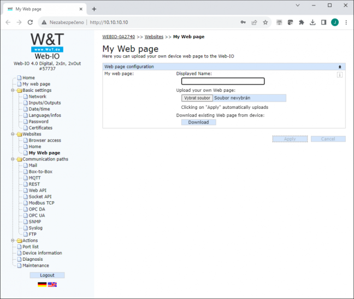Select bold My Web page under Websites

pos(44,153)
